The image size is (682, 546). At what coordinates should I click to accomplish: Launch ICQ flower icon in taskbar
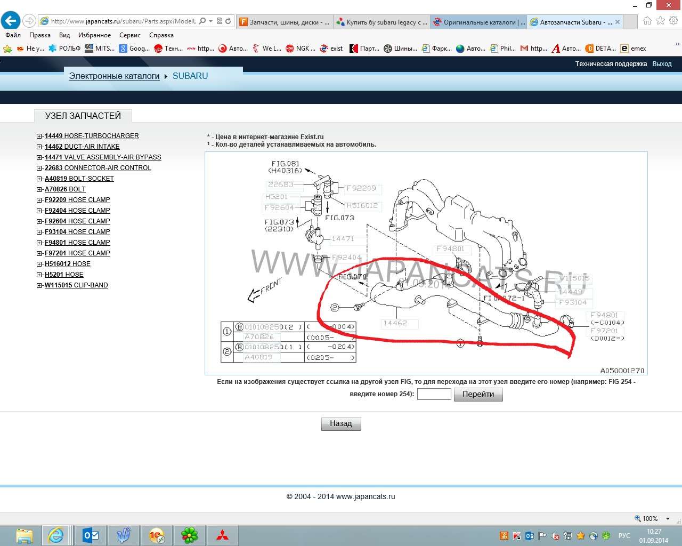[x=189, y=535]
